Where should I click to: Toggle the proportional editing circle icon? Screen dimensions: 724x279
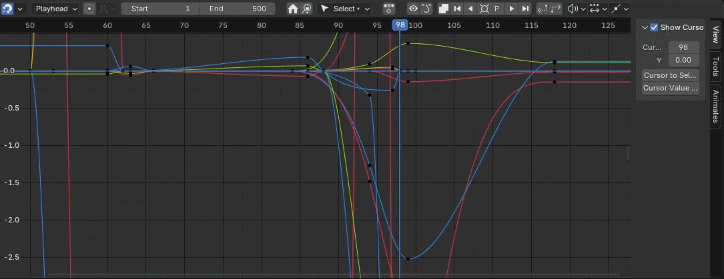tap(89, 9)
